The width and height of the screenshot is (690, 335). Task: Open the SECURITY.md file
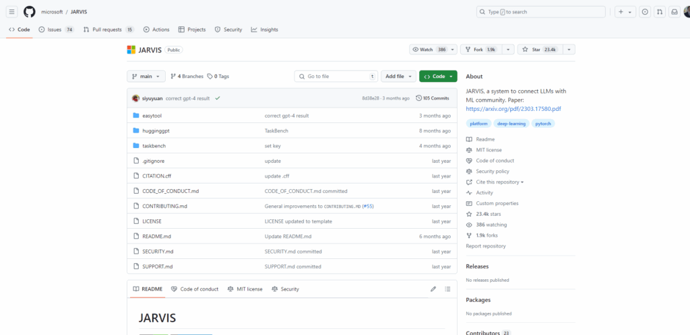coord(158,252)
